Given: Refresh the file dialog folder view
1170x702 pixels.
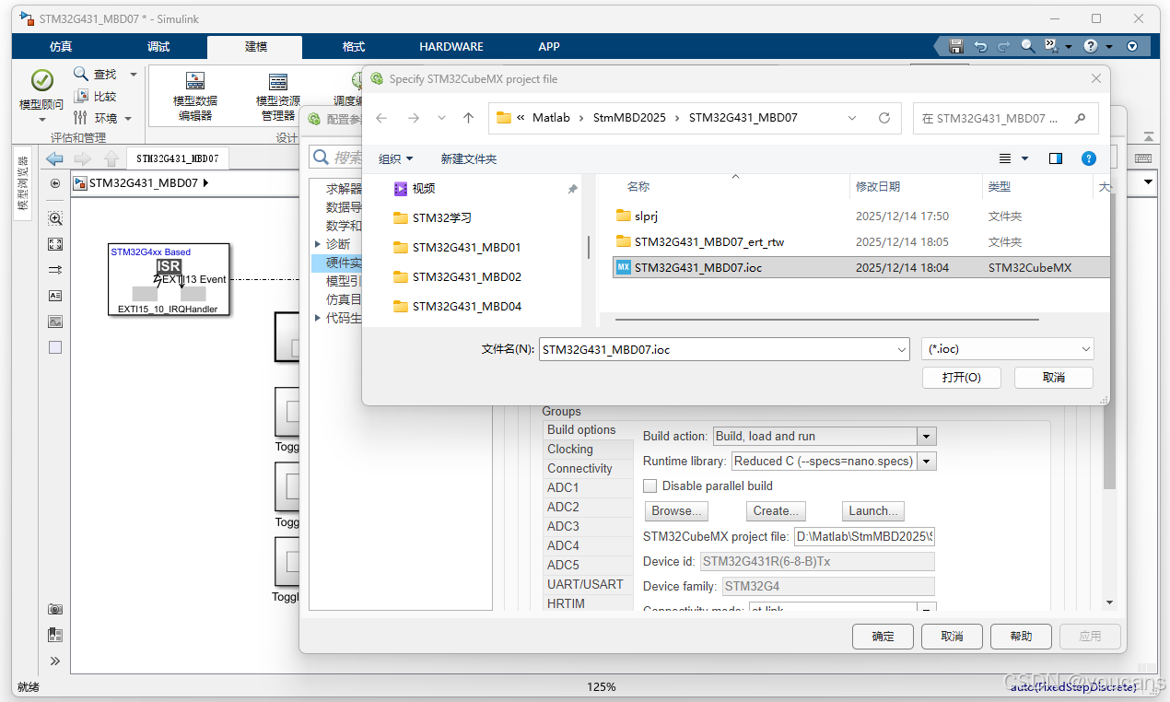Looking at the screenshot, I should pos(884,118).
